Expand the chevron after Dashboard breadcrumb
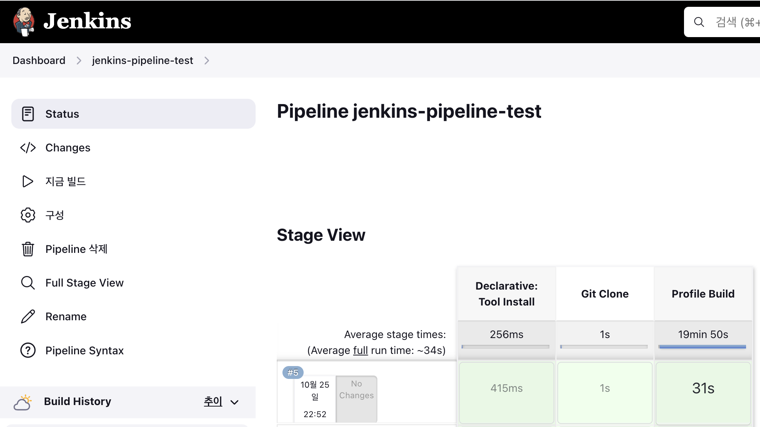760x427 pixels. click(x=79, y=61)
